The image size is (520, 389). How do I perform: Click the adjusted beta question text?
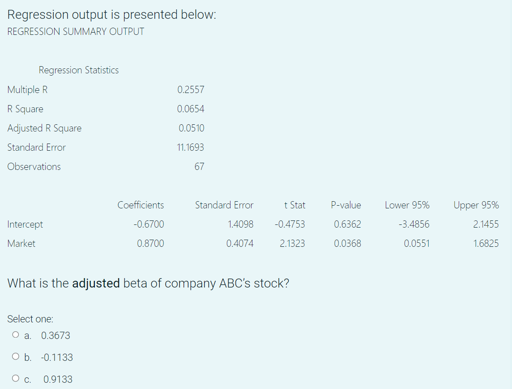click(148, 283)
